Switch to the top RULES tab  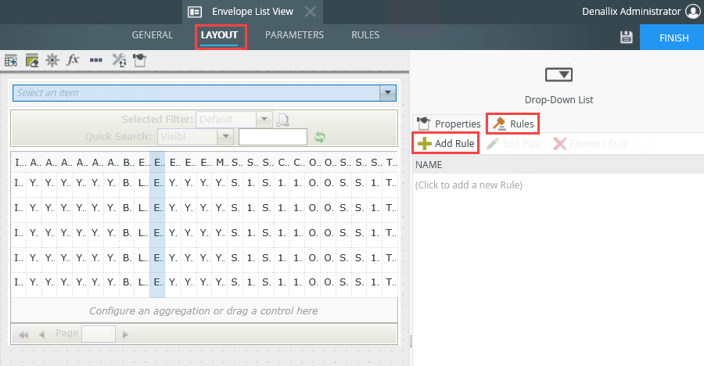pos(365,35)
